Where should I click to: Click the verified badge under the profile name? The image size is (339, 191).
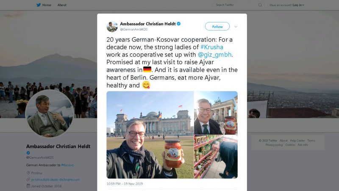click(x=28, y=153)
